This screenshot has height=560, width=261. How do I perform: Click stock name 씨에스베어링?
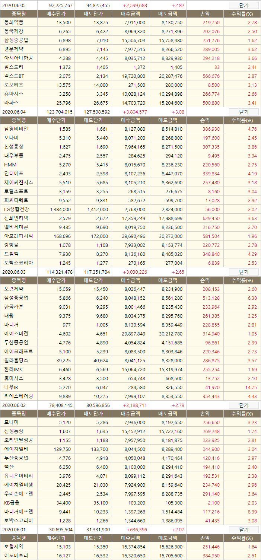[x=19, y=396]
